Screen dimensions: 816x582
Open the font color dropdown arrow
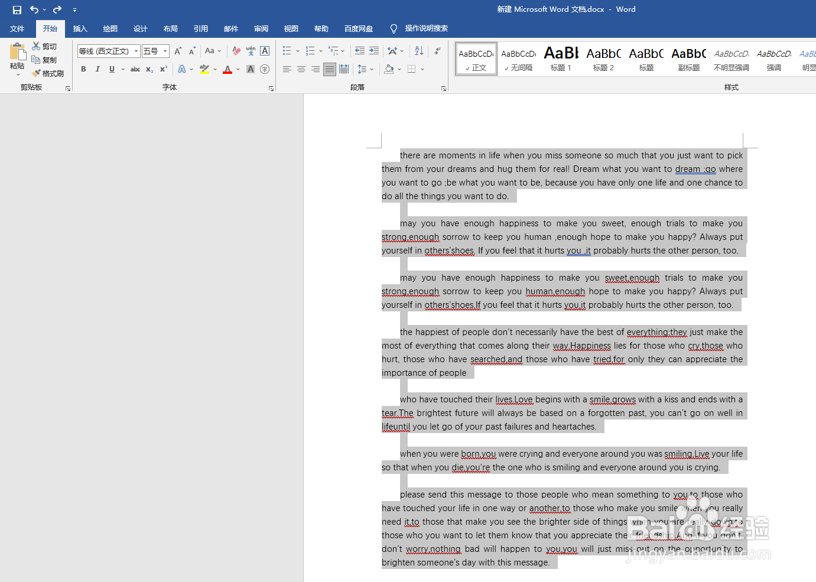click(x=238, y=69)
